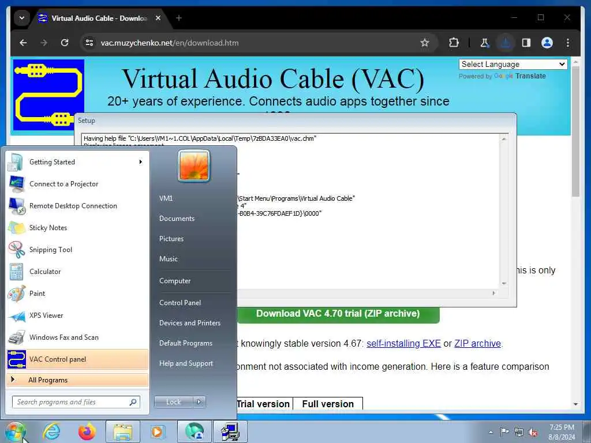591x443 pixels.
Task: Click the muted volume tray icon
Action: pyautogui.click(x=533, y=433)
